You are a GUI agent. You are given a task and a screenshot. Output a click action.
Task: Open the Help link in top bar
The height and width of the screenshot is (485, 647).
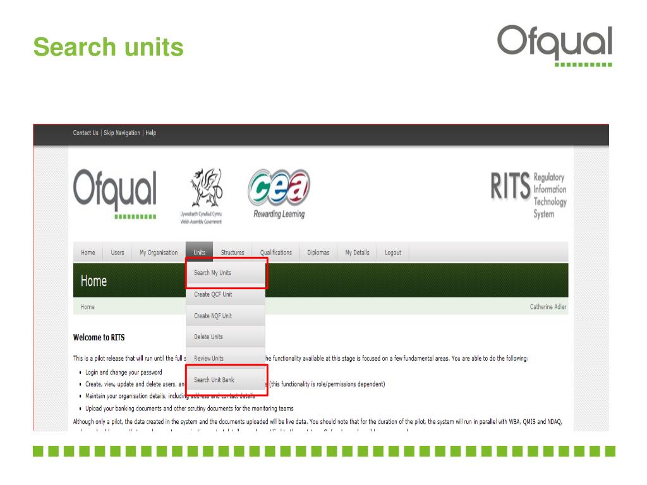[150, 133]
